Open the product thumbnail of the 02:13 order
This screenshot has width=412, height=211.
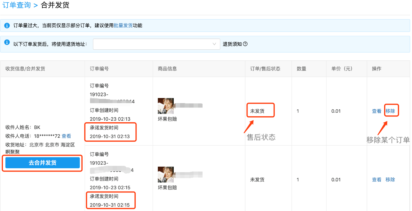click(166, 106)
